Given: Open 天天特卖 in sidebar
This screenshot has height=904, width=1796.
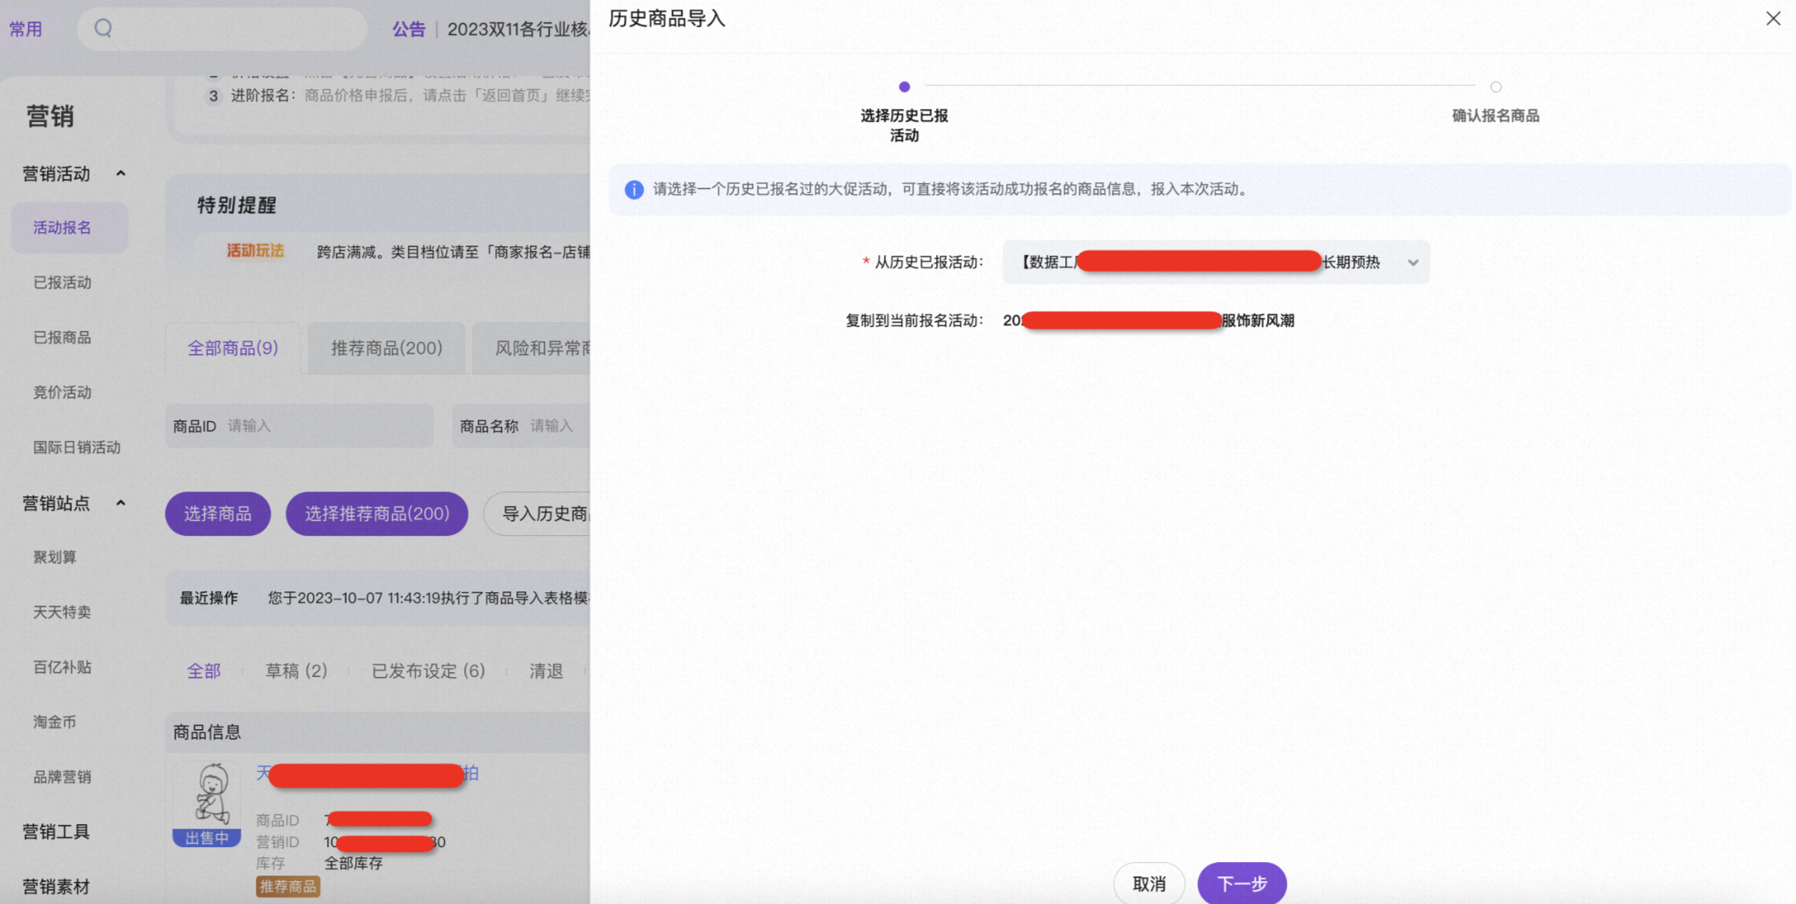Looking at the screenshot, I should pyautogui.click(x=63, y=612).
